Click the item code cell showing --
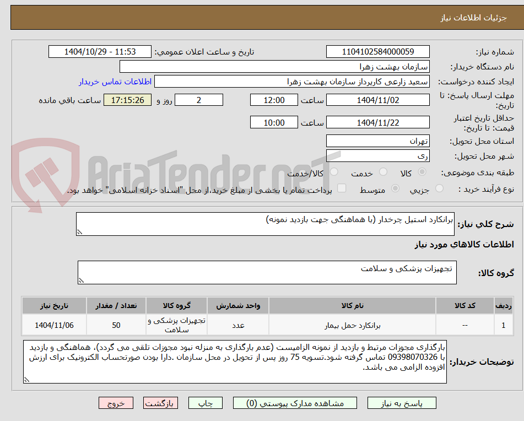 coord(465,325)
